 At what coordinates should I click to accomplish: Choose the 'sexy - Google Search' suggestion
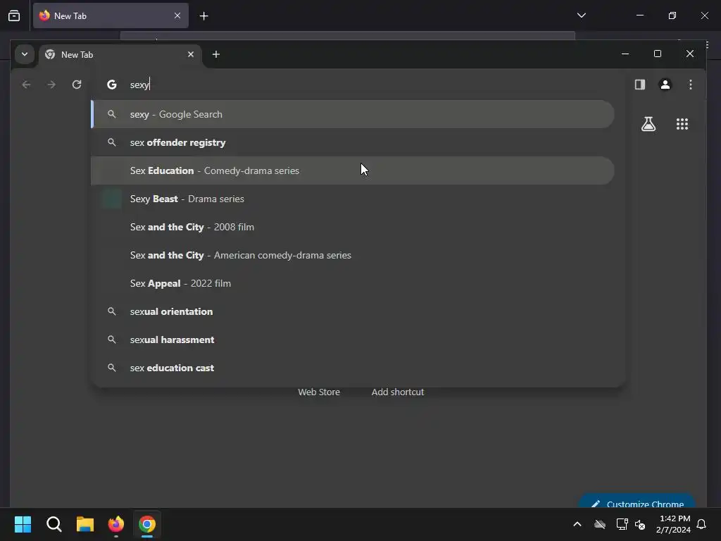tap(353, 114)
